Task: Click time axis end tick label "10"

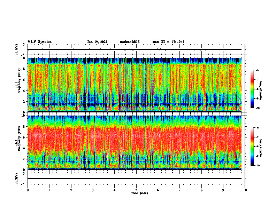Action: coord(245,190)
